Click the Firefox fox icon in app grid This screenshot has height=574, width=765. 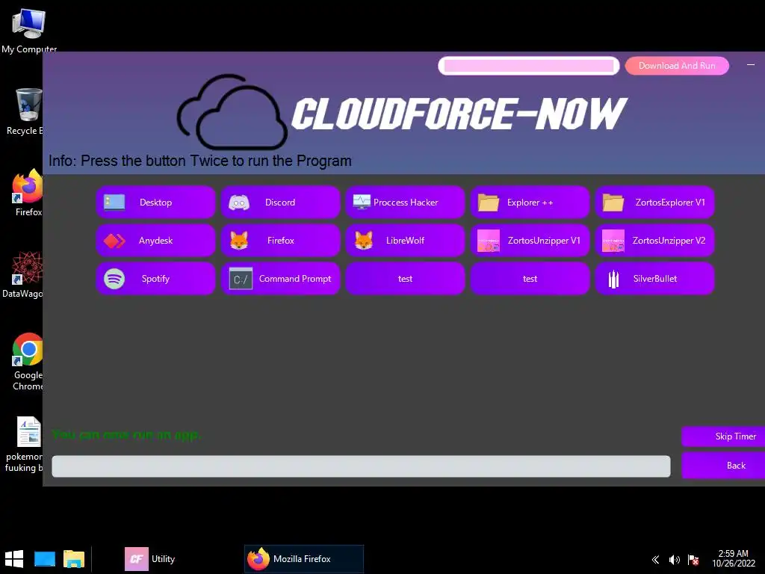239,241
